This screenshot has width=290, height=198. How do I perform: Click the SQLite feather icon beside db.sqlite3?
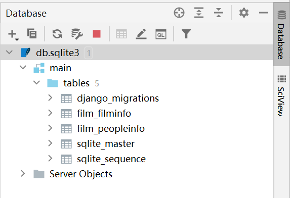coord(25,53)
